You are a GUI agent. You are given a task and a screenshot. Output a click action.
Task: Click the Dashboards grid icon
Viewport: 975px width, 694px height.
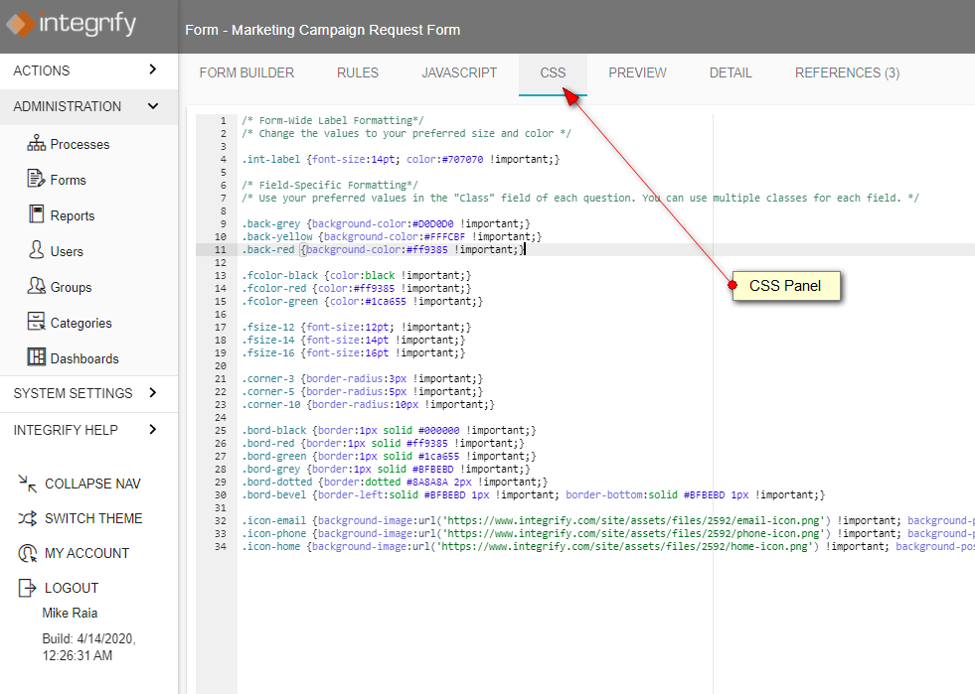tap(37, 358)
